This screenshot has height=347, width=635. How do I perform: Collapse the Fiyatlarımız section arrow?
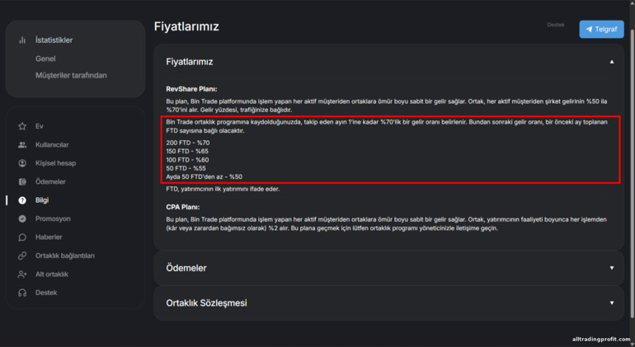[611, 62]
